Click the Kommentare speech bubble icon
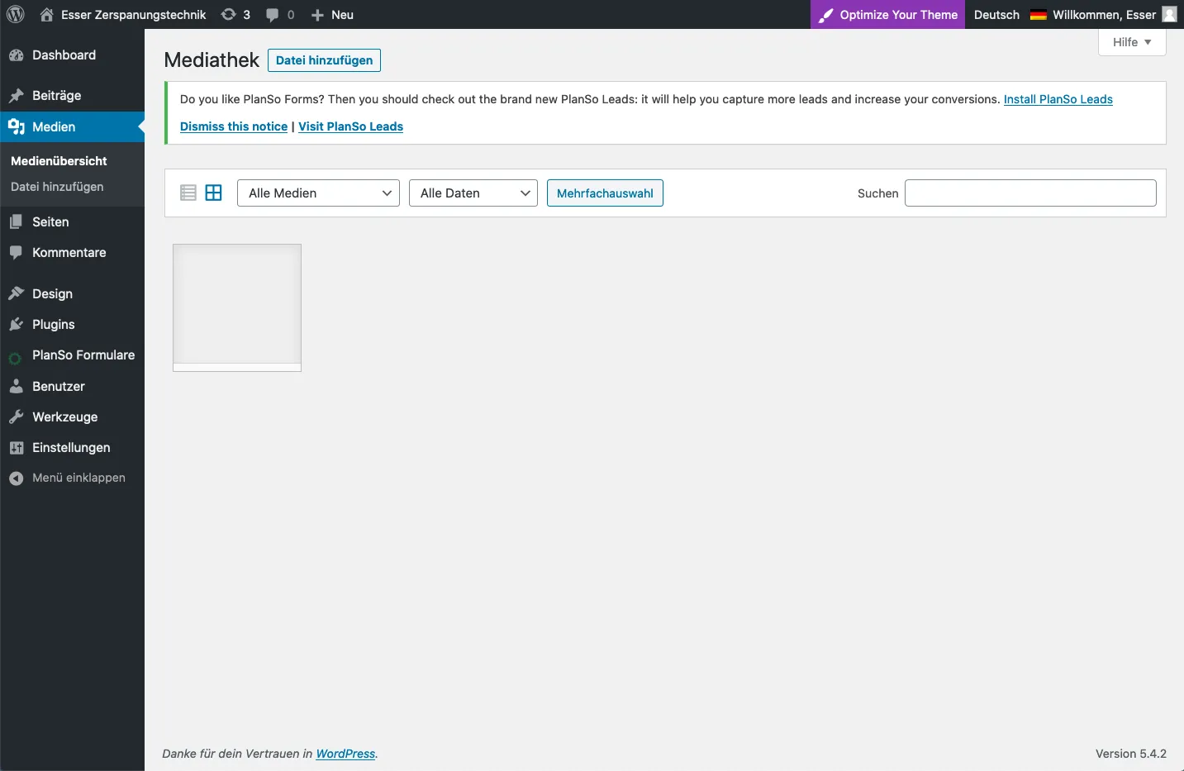 tap(16, 253)
